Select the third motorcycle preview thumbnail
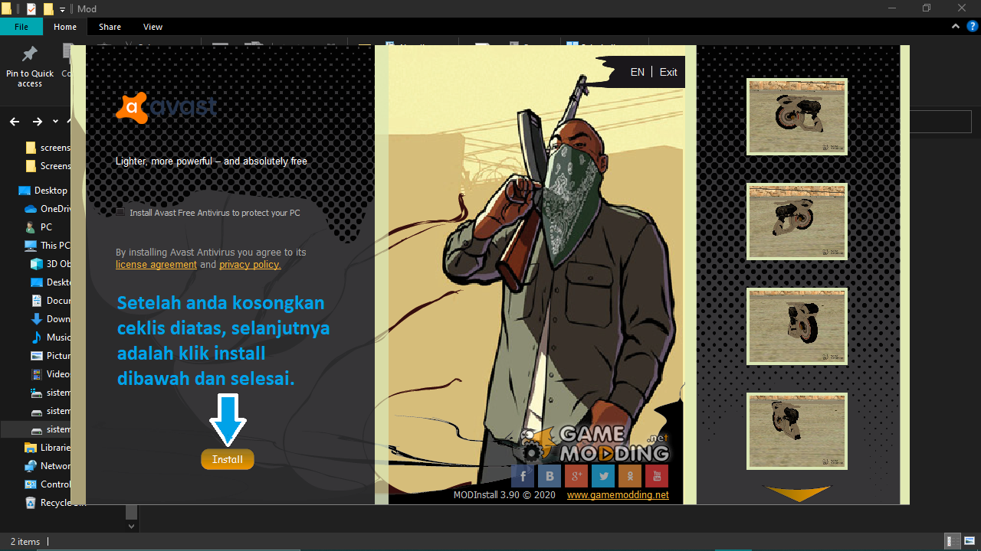The width and height of the screenshot is (981, 551). [x=797, y=326]
